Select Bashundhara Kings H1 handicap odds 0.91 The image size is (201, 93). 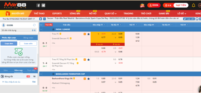coord(155,79)
